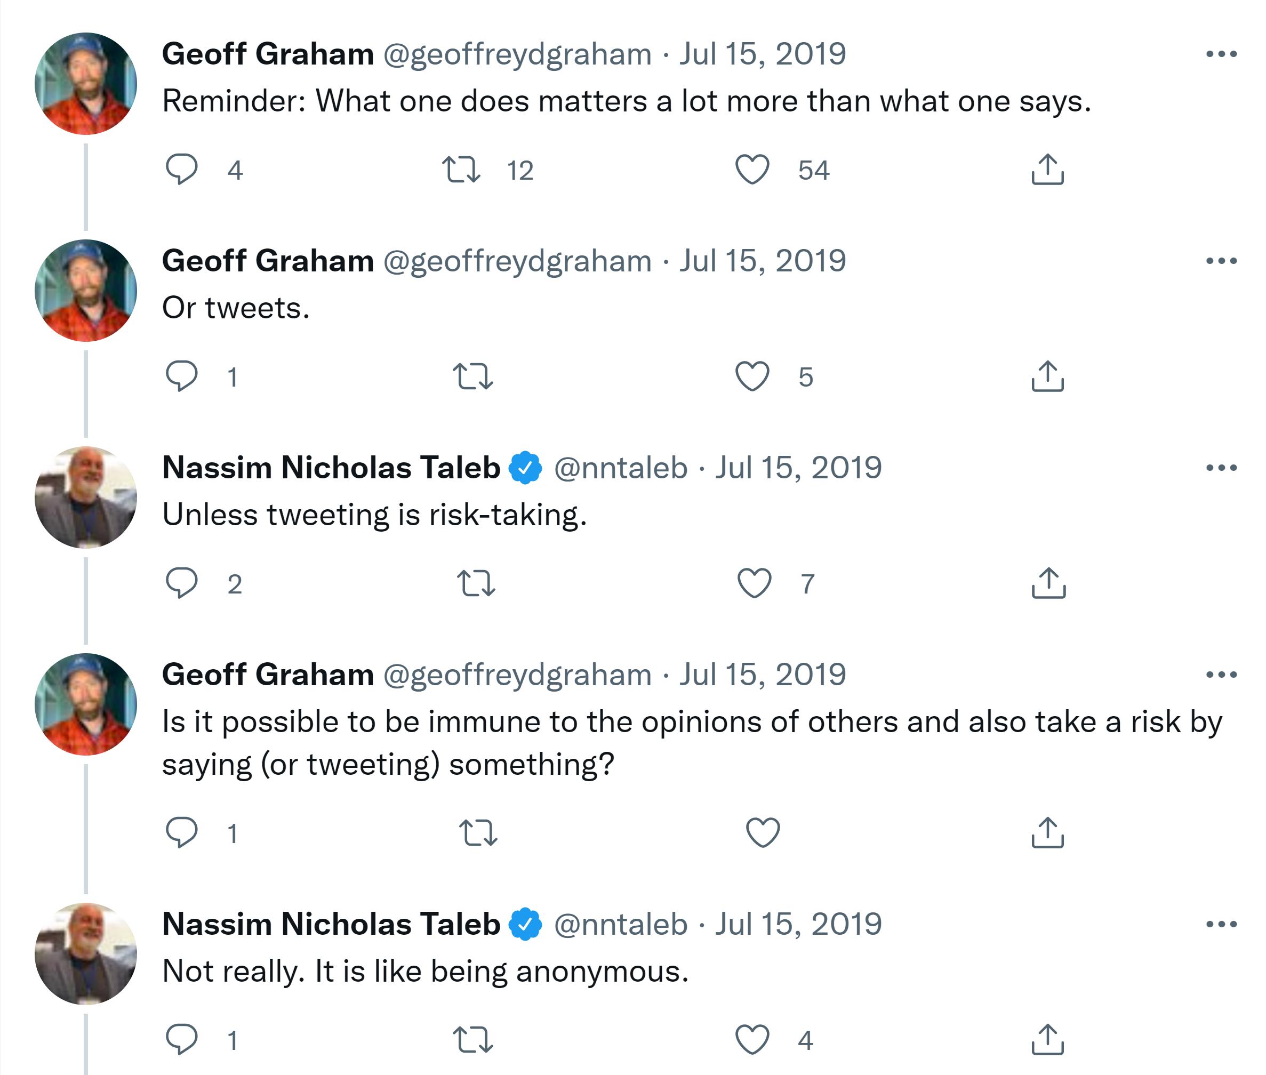
Task: Open more options on 'Or tweets.' tweet
Action: 1221,261
